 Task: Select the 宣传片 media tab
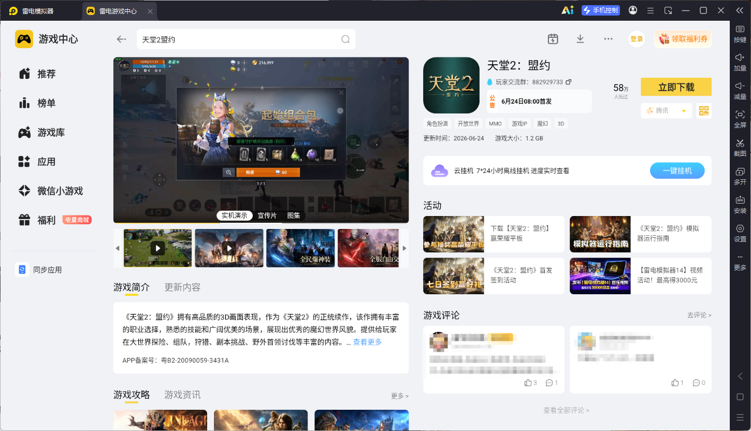[x=267, y=215]
